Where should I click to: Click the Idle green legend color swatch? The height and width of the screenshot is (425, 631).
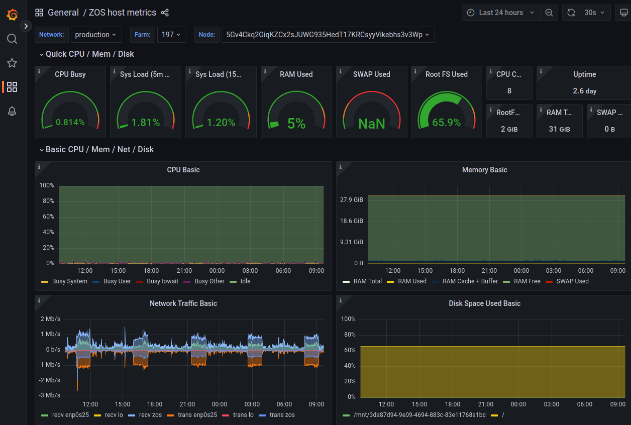pos(233,281)
